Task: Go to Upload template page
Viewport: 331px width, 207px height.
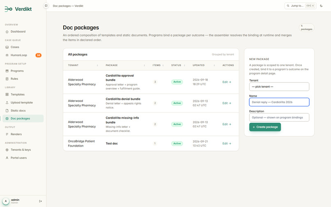Action: pos(23,102)
